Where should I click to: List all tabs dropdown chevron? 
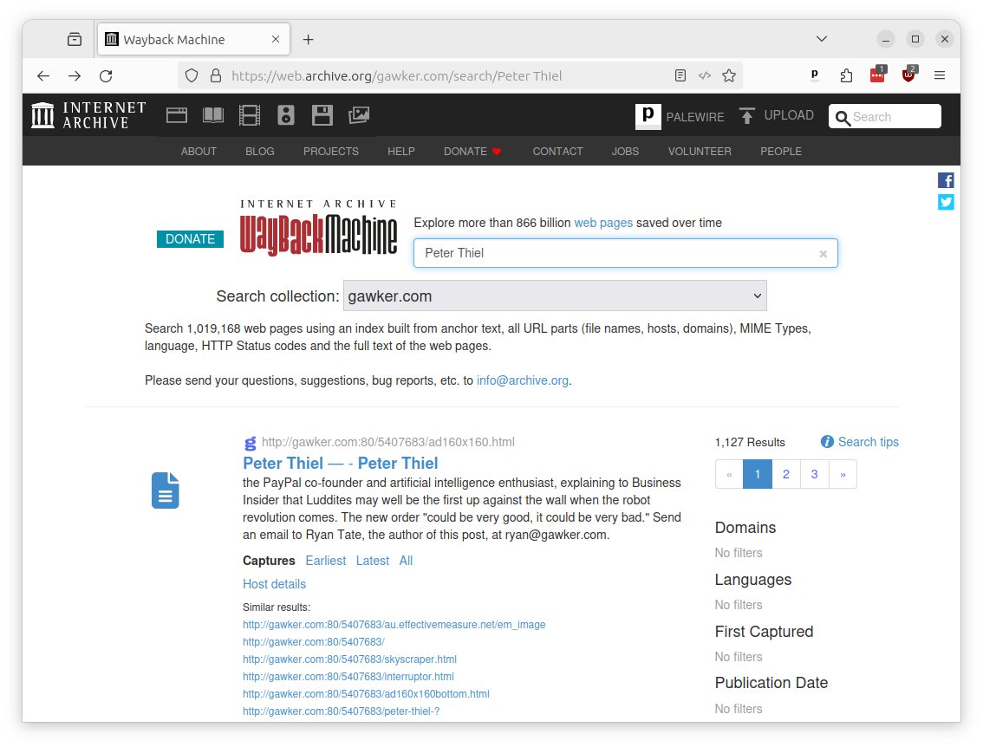coord(821,39)
